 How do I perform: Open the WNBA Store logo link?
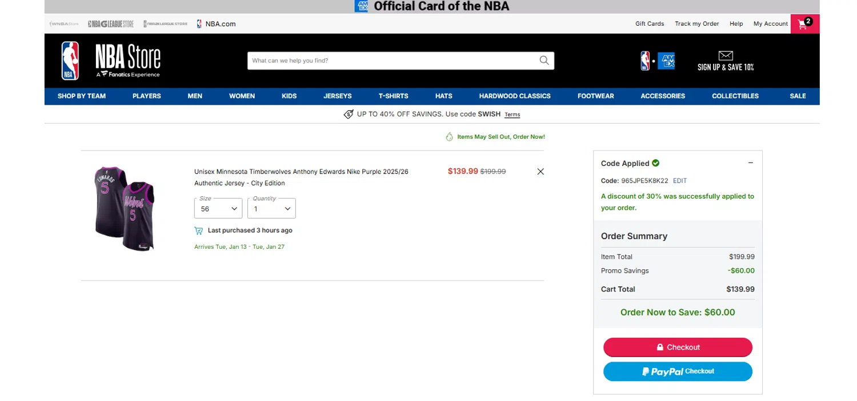(x=64, y=24)
